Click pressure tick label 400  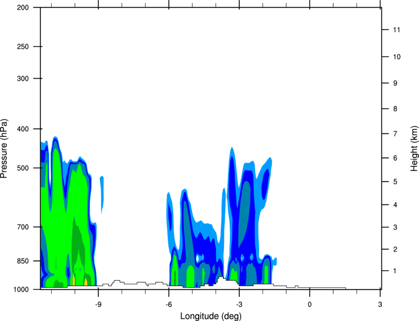click(x=23, y=129)
